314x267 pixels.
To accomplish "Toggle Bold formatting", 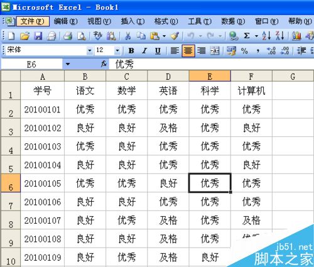I will click(x=131, y=50).
